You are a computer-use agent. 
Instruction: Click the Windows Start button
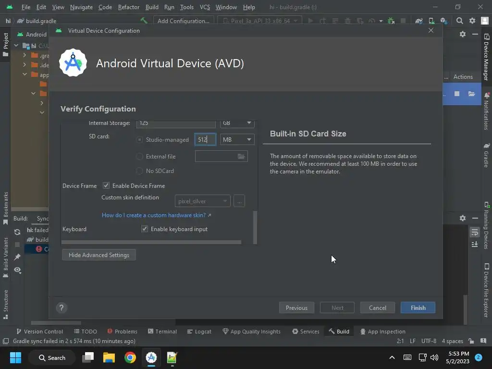pos(15,357)
